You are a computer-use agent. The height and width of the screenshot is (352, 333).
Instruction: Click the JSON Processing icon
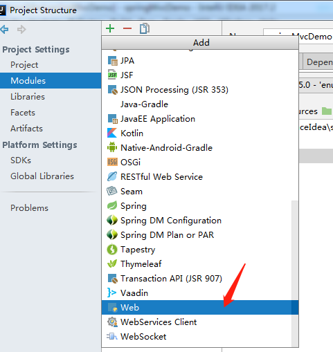click(112, 90)
